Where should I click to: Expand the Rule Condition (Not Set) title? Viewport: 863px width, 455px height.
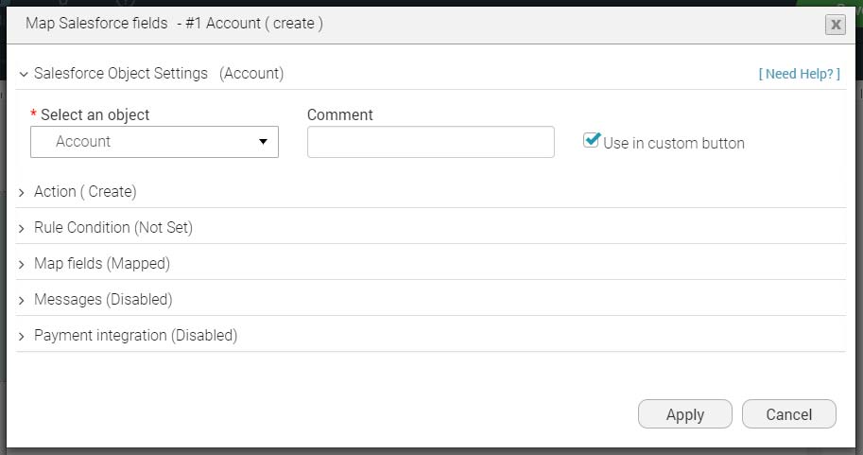[x=113, y=228]
